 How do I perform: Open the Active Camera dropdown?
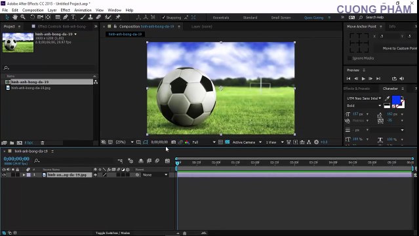[x=247, y=142]
